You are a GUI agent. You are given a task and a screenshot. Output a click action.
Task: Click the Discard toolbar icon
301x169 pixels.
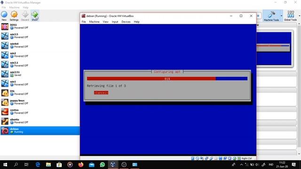tap(25, 15)
